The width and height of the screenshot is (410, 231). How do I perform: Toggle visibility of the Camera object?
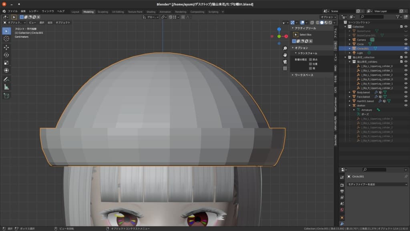[406, 40]
